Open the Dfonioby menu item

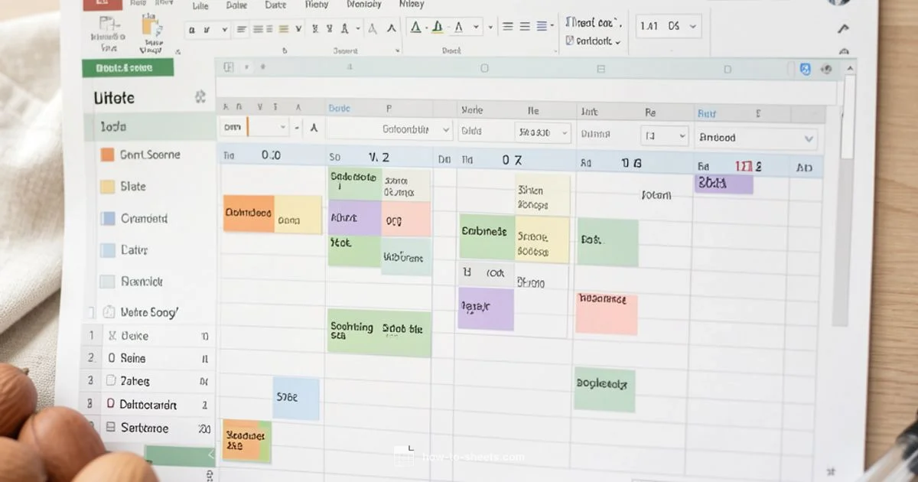pos(364,5)
